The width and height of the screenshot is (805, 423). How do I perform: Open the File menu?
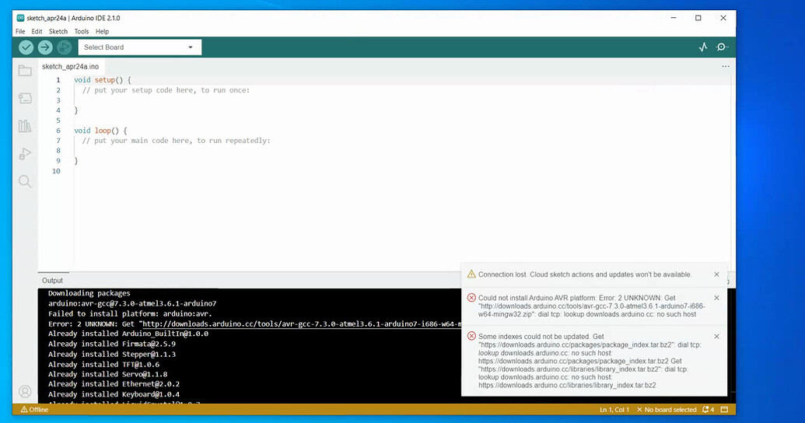[x=20, y=31]
